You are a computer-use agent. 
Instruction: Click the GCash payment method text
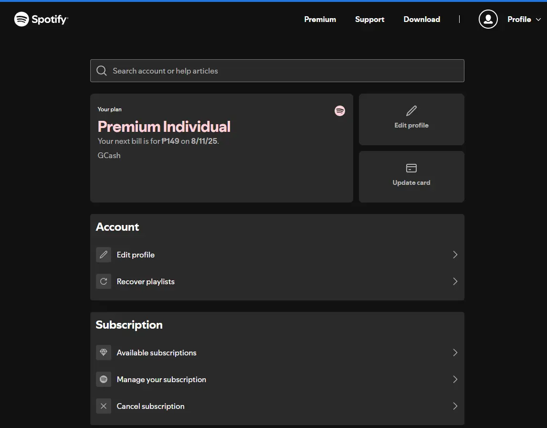(109, 155)
